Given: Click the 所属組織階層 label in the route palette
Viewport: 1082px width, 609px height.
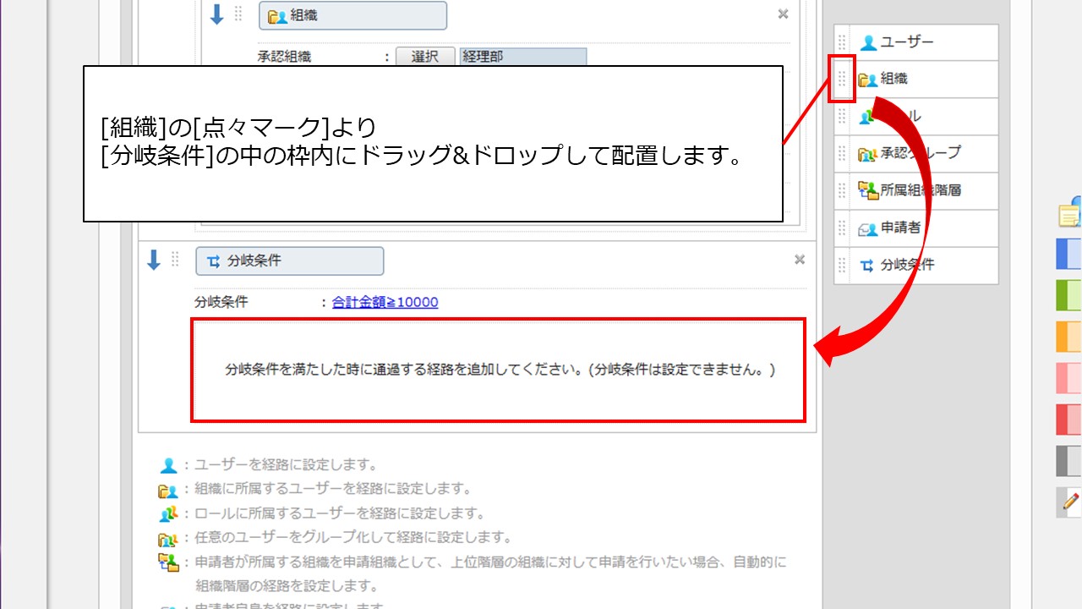Looking at the screenshot, I should point(921,191).
